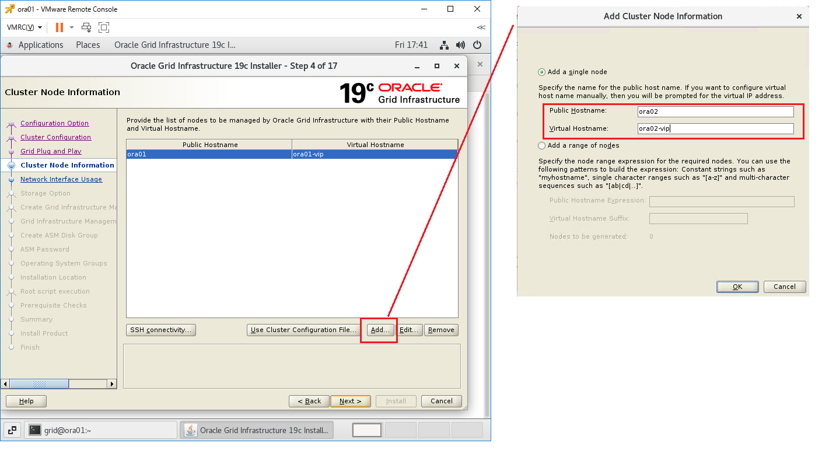Screen dimensions: 829x471
Task: Click the sidebar scrollbar right arrow
Action: tap(113, 384)
